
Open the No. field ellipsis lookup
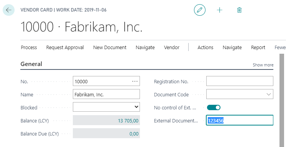tap(135, 81)
